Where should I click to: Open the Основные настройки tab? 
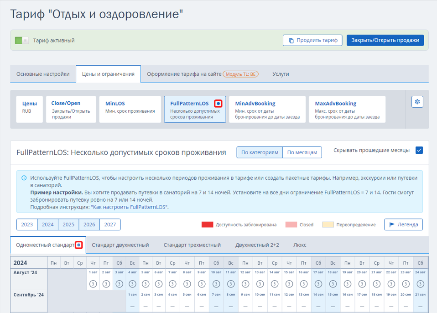tap(43, 74)
